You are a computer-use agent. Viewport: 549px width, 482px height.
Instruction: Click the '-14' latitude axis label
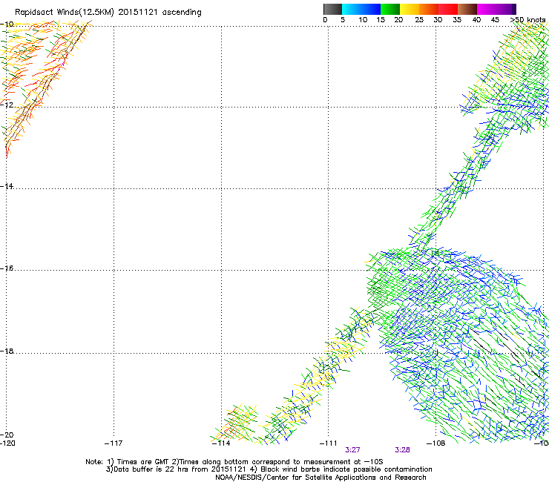7,186
